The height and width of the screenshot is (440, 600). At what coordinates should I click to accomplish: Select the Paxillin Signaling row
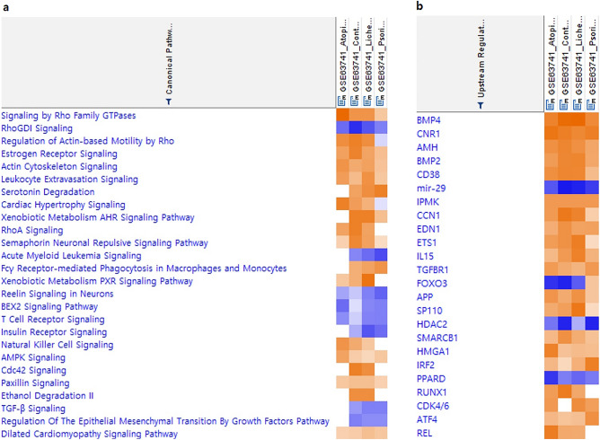(x=35, y=383)
